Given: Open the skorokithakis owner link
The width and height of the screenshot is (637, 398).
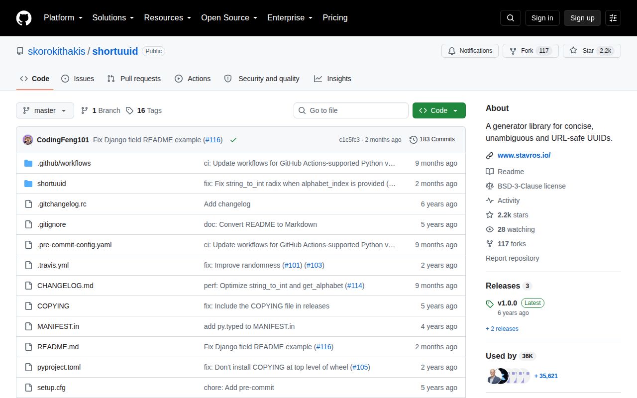Looking at the screenshot, I should tap(57, 51).
